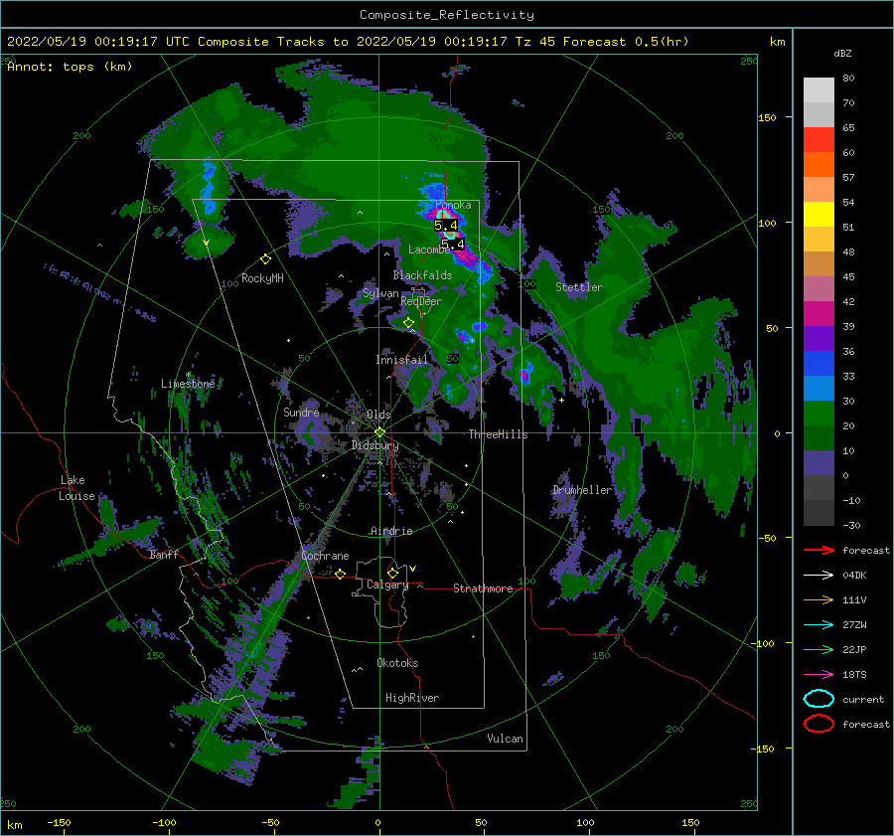894x836 pixels.
Task: Pick the light gray 80 dBZ swatch
Action: (819, 89)
